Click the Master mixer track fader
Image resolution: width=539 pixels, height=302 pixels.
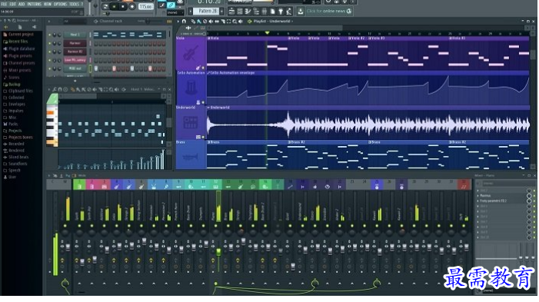click(68, 247)
